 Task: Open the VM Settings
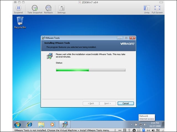[x=61, y=9]
